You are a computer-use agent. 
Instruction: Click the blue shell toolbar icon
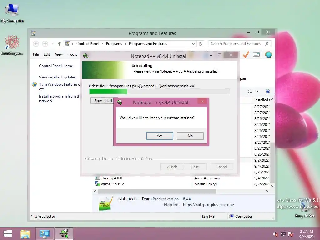pyautogui.click(x=268, y=54)
